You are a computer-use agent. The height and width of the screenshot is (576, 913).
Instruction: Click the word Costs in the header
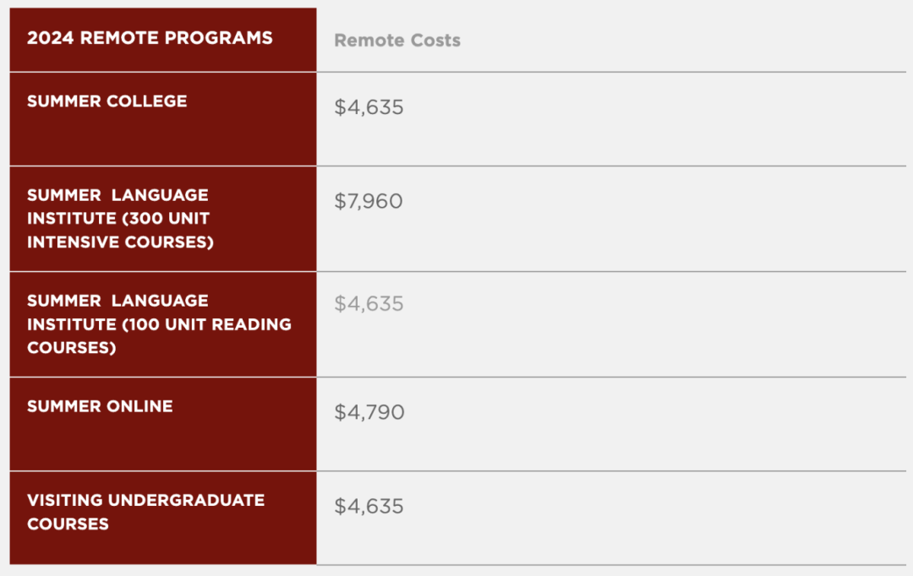(x=435, y=41)
